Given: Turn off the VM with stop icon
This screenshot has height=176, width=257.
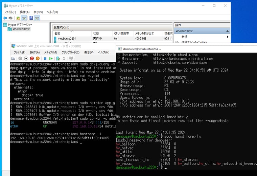Looking at the screenshot, I should pos(26,58).
